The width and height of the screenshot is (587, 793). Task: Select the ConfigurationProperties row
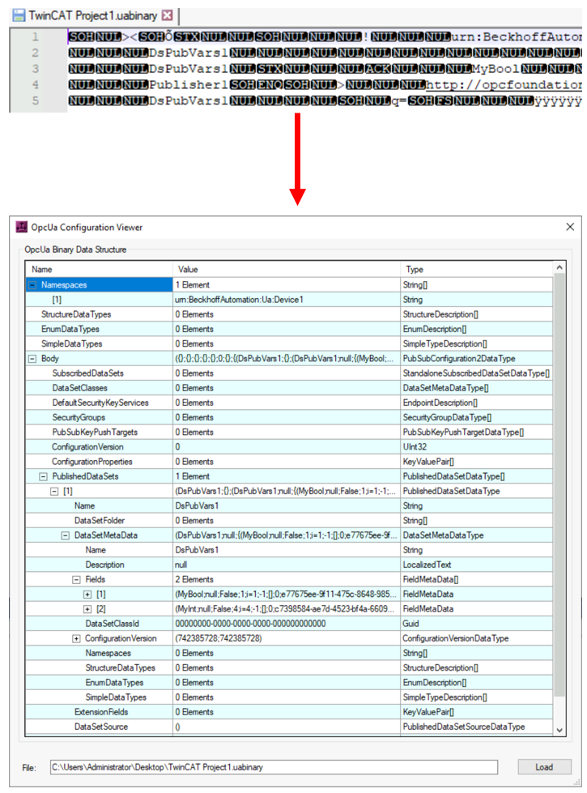pyautogui.click(x=289, y=461)
